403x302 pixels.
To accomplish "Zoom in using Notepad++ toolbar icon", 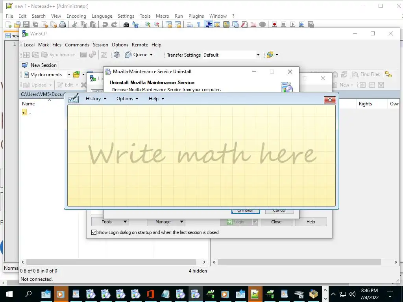I will 147,24.
